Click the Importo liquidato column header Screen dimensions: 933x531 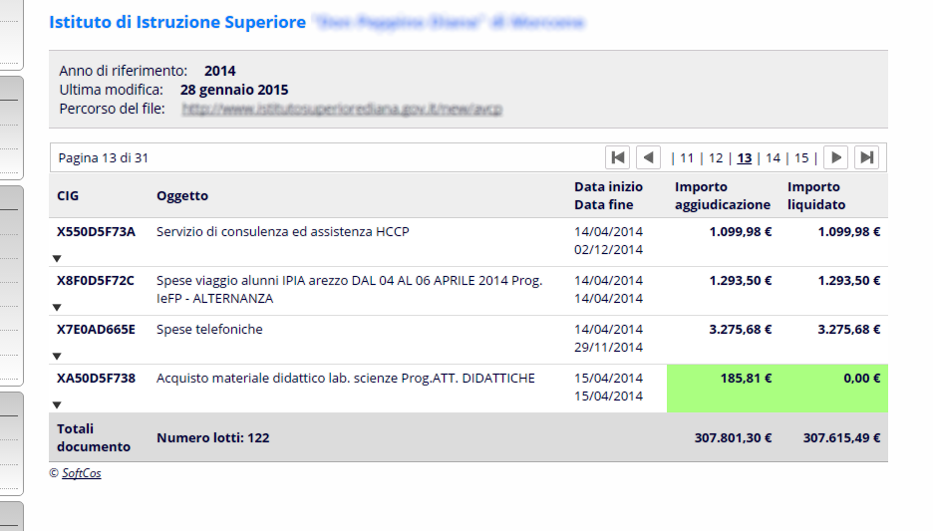(816, 195)
